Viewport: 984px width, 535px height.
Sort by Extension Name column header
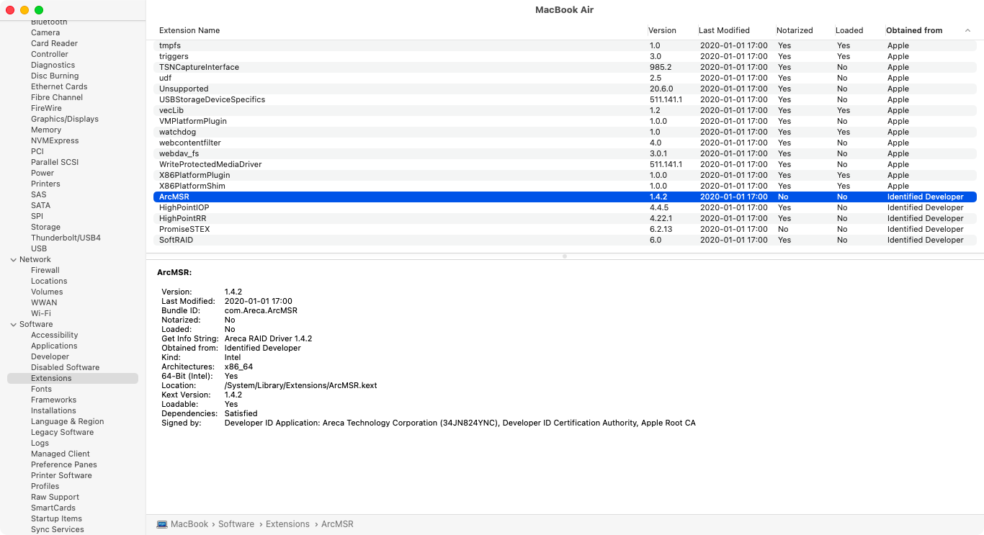(189, 30)
